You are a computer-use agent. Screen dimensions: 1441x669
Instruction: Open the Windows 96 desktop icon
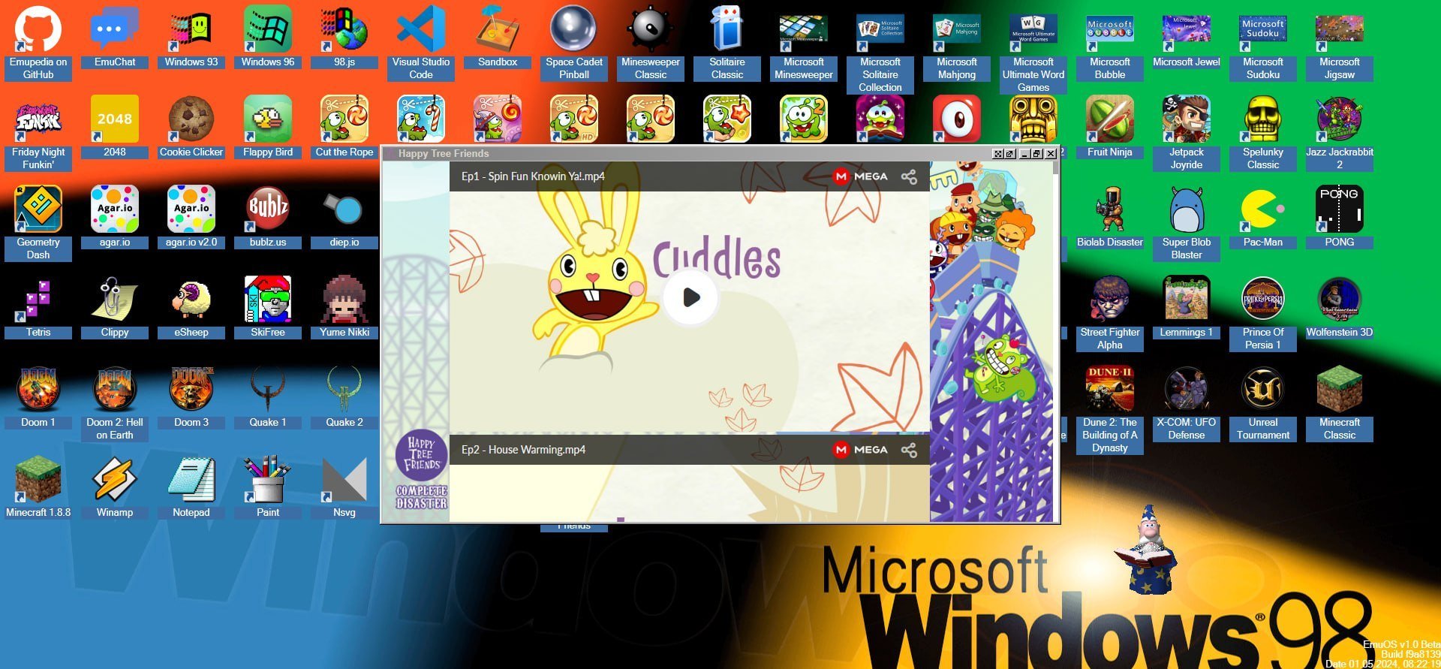[x=268, y=36]
